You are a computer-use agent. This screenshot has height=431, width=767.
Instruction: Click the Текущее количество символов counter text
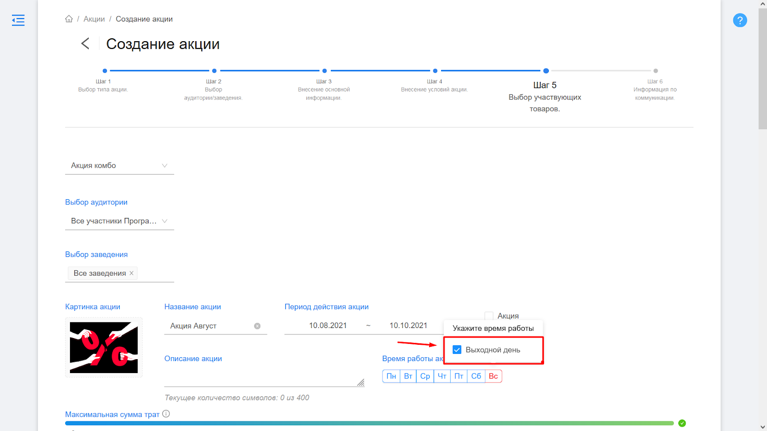tap(237, 398)
